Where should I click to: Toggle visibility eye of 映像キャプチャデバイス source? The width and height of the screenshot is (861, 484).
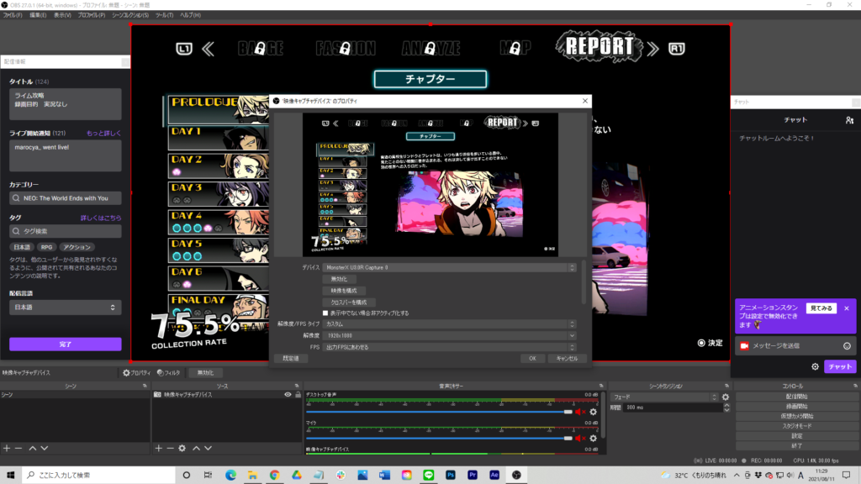(x=288, y=395)
